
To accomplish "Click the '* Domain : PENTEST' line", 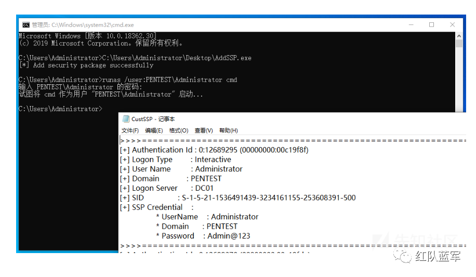I will (197, 226).
